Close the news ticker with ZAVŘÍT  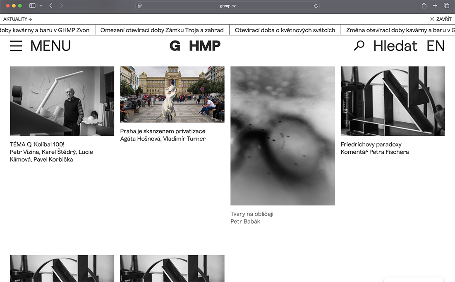[441, 19]
